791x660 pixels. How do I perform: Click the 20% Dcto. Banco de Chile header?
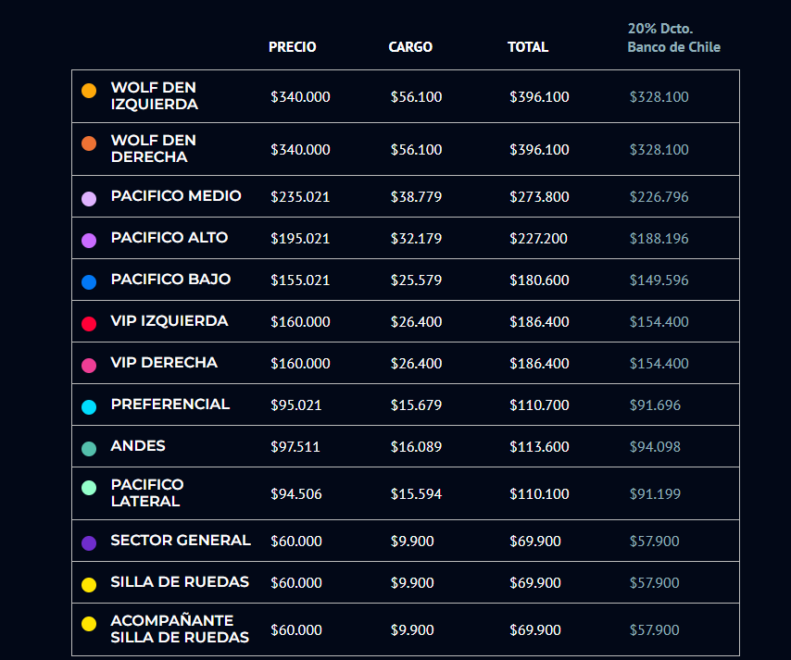(673, 38)
